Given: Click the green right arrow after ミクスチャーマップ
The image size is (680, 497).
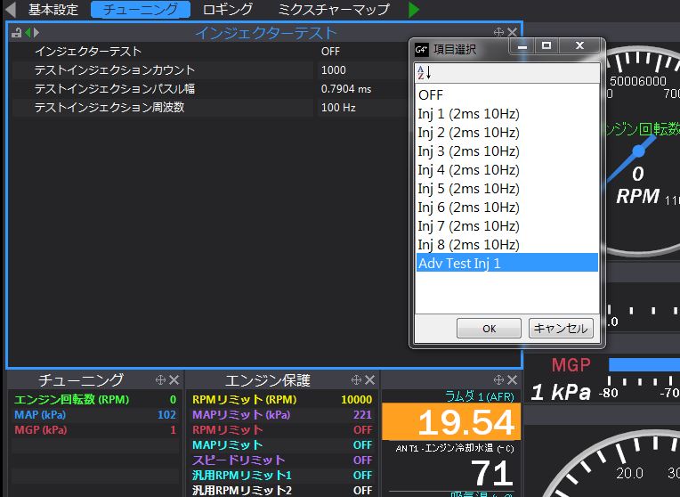Looking at the screenshot, I should [414, 9].
